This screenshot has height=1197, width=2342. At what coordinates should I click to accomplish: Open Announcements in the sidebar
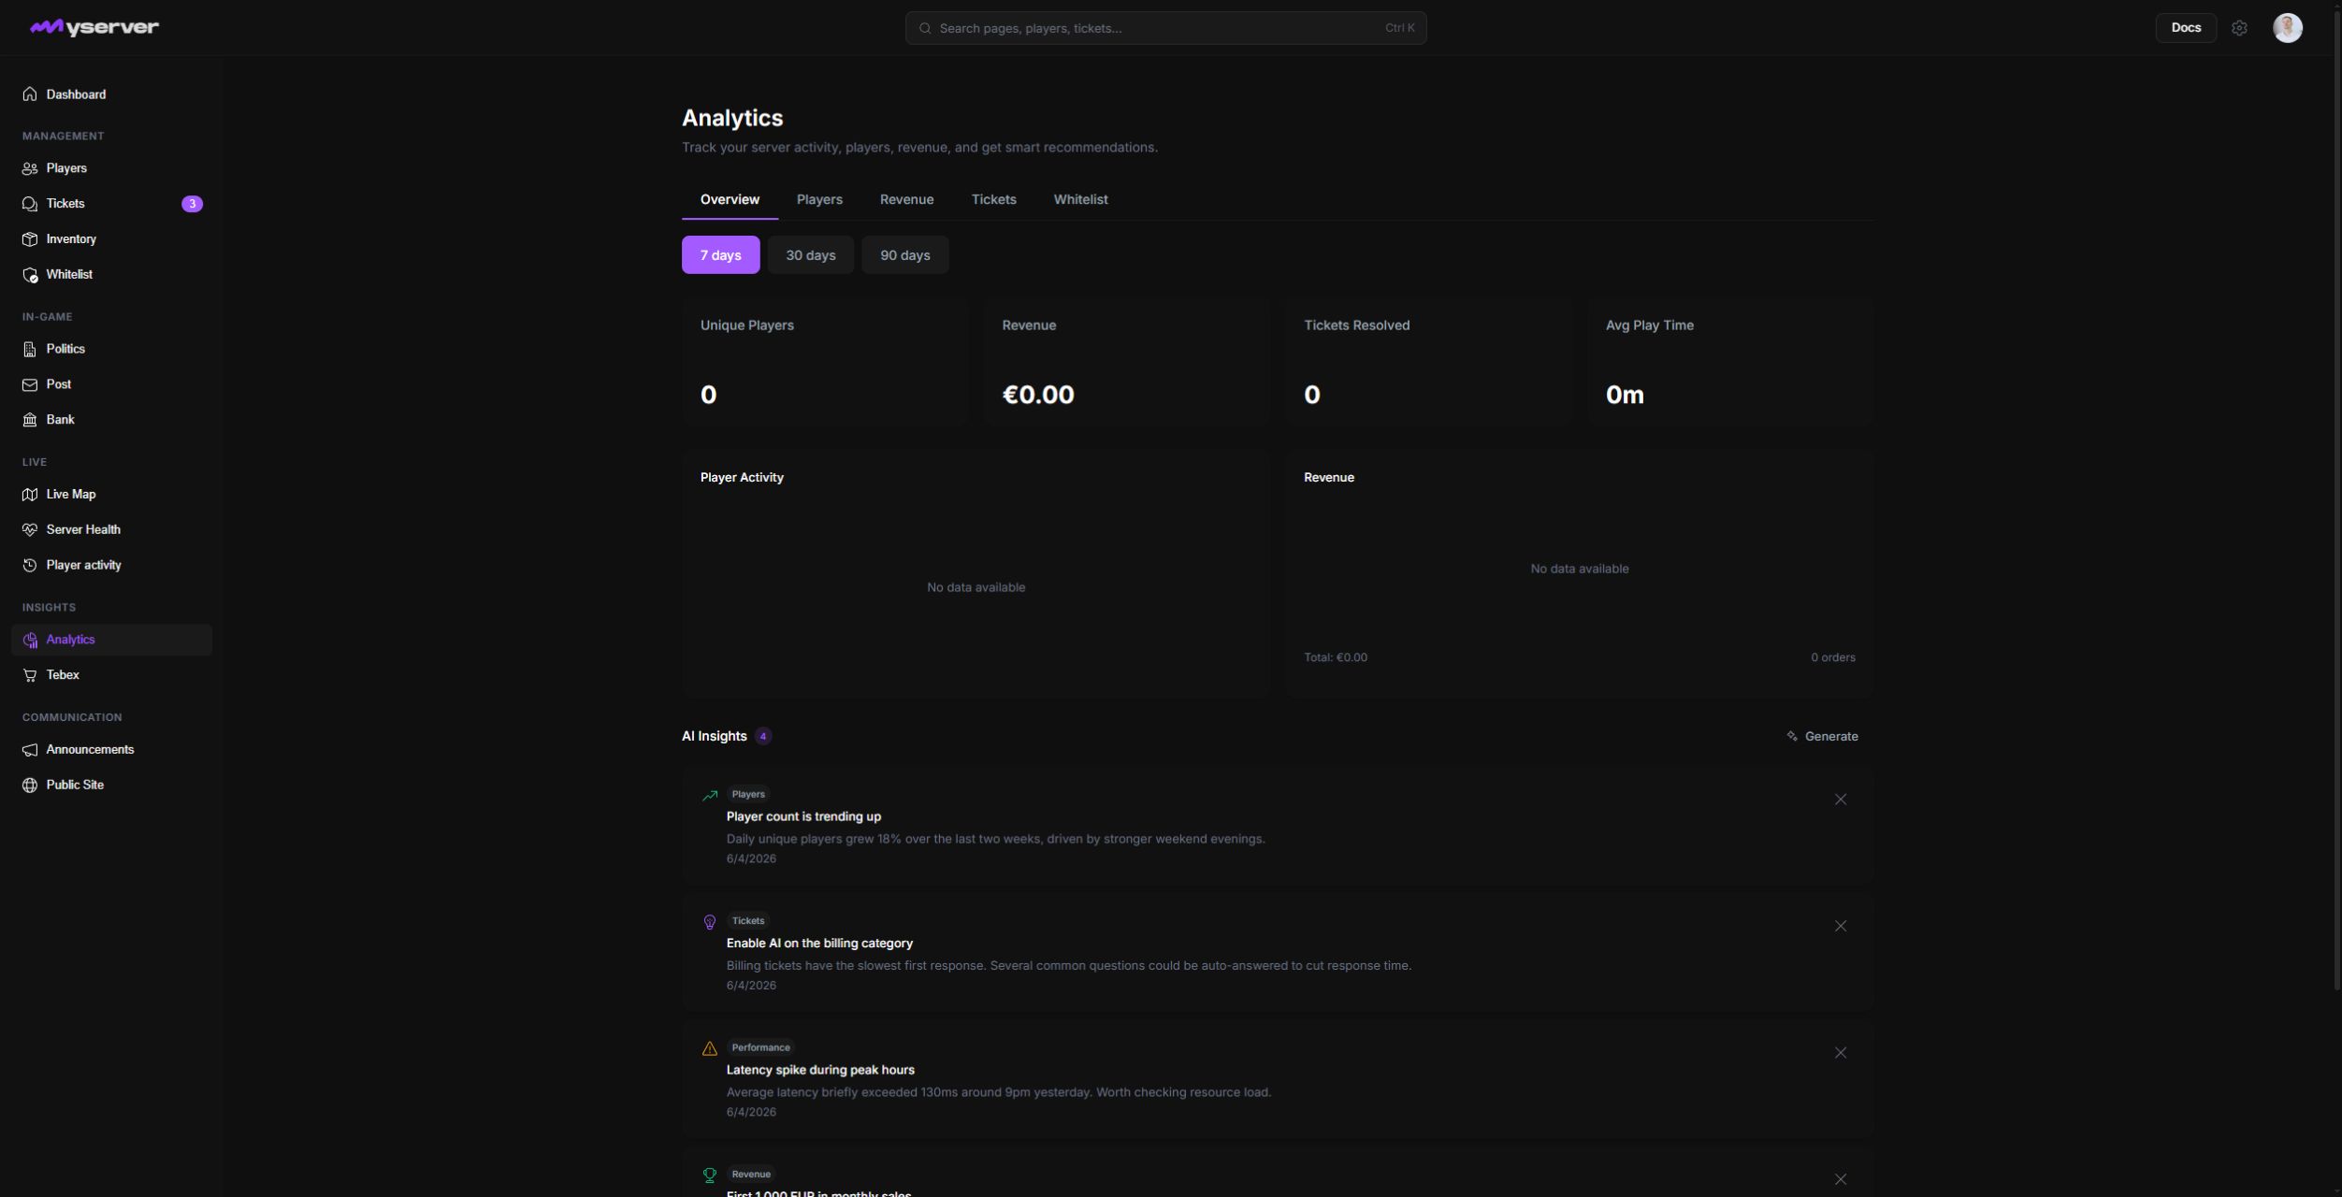coord(111,750)
